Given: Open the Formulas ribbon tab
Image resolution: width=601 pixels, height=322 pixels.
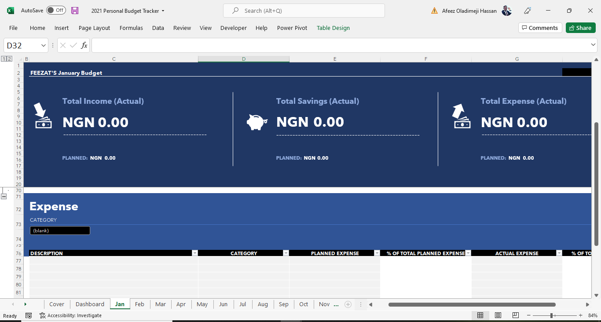Looking at the screenshot, I should click(131, 28).
